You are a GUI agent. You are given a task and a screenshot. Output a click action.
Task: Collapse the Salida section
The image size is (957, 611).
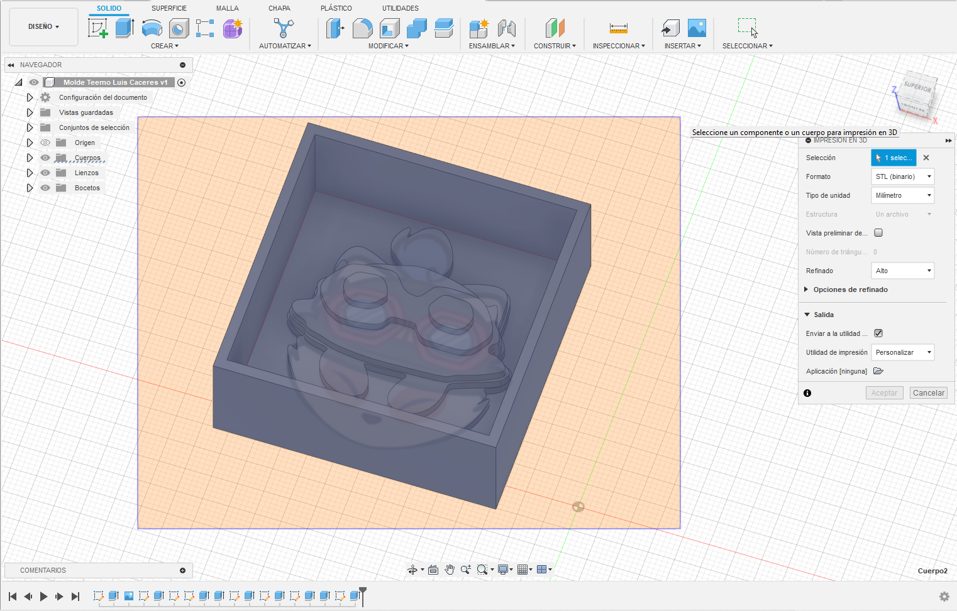click(x=807, y=315)
